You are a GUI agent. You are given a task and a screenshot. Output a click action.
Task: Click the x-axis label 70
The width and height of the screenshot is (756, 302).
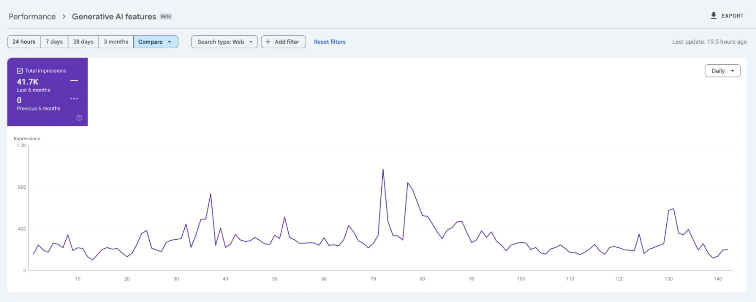(x=373, y=279)
